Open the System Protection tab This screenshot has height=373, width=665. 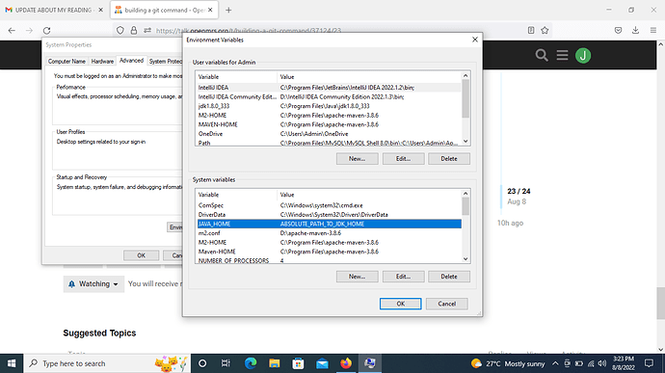coord(165,62)
